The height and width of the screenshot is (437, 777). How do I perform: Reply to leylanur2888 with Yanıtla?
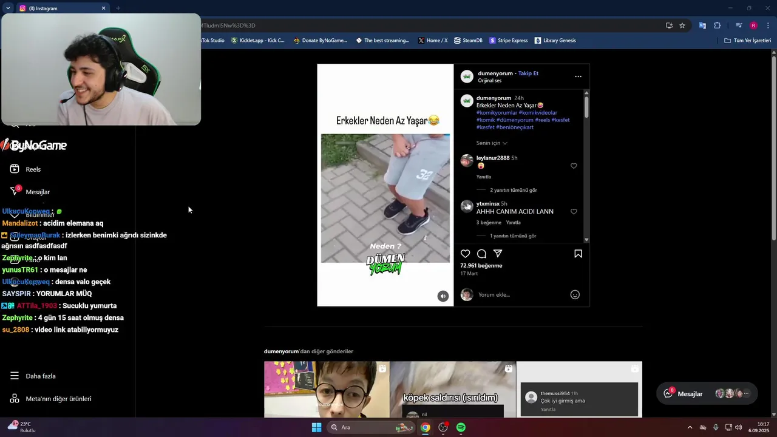pos(484,177)
